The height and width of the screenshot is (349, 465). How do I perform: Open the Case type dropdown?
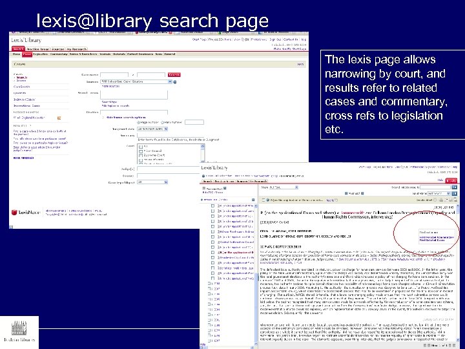pyautogui.click(x=152, y=182)
